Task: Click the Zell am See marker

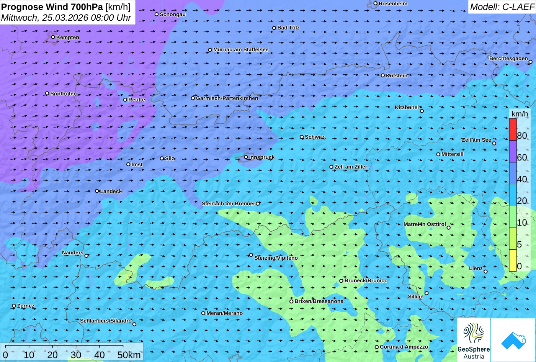Action: point(494,143)
